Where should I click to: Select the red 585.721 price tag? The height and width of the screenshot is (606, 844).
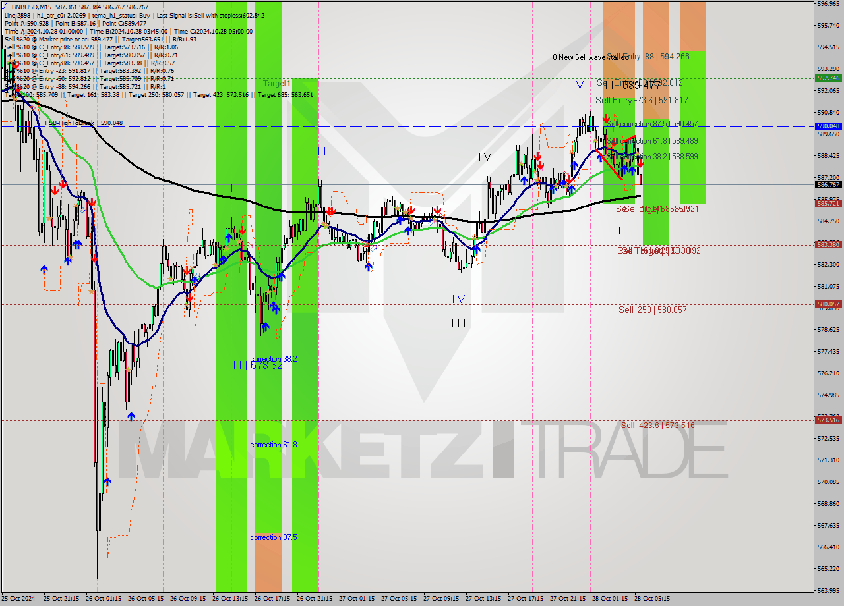[828, 204]
